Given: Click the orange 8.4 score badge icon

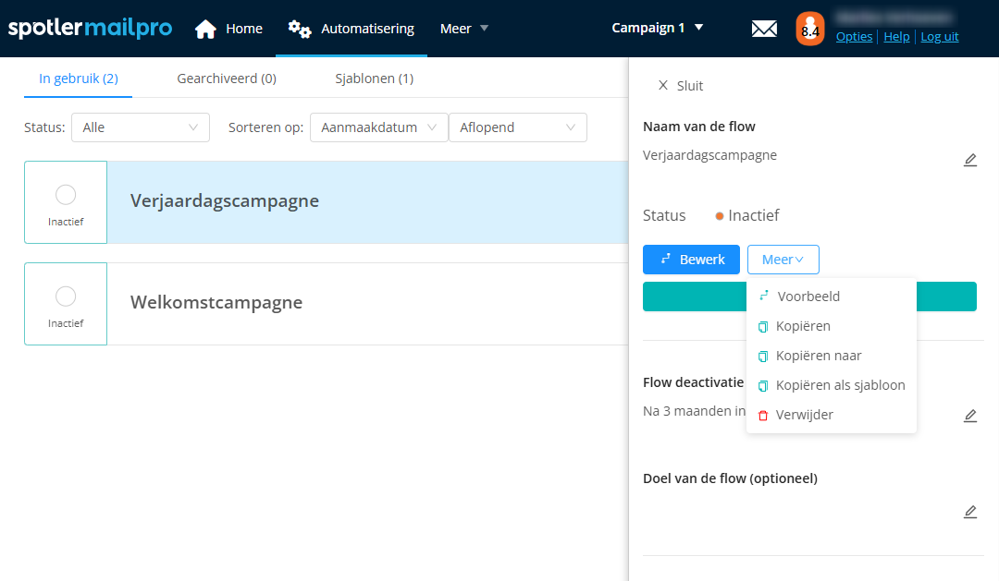Looking at the screenshot, I should 809,29.
